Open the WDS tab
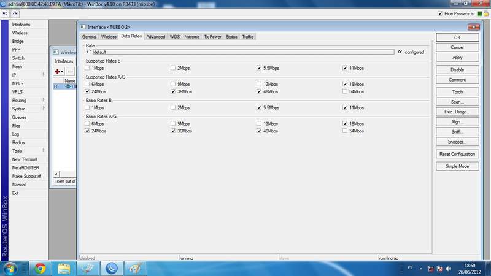 tap(175, 37)
